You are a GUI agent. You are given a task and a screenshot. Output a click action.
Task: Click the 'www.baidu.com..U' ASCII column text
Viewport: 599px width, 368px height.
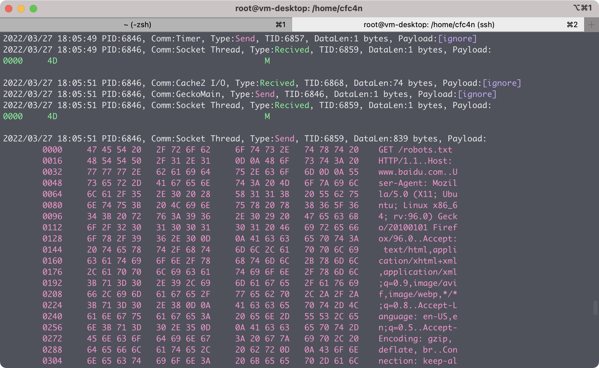(418, 172)
